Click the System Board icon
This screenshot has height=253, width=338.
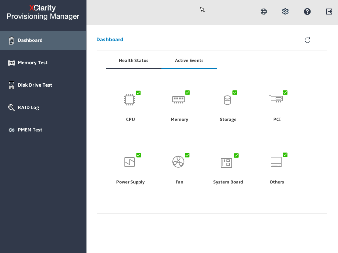click(x=226, y=163)
